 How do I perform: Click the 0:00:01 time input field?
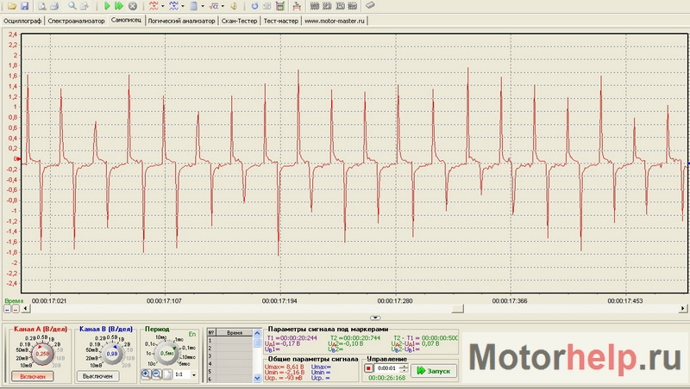click(x=386, y=369)
